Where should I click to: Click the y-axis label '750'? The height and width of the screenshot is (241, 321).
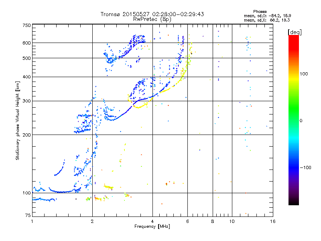point(26,25)
